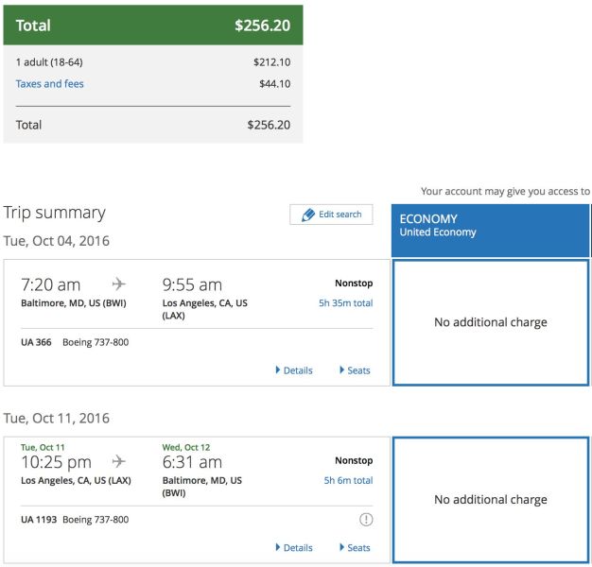Viewport: 592px width, 567px height.
Task: Click the UA 366 flight number
Action: tap(36, 342)
